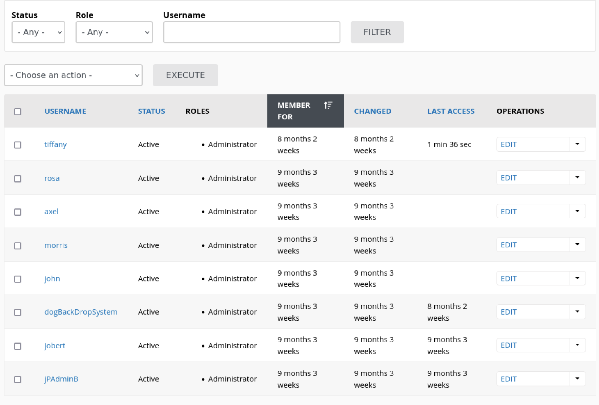The height and width of the screenshot is (405, 599).
Task: Open jobert's user profile link
Action: (55, 346)
